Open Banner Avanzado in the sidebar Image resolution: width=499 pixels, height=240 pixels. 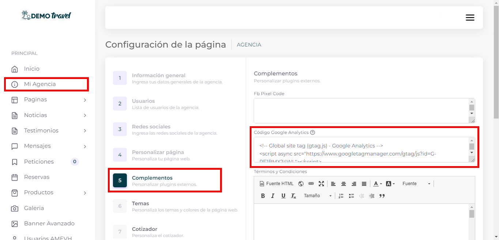coord(49,224)
